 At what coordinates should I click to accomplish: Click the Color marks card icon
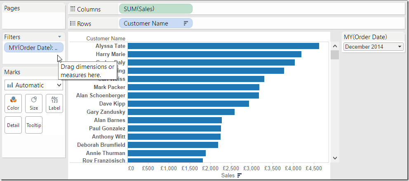[x=13, y=100]
